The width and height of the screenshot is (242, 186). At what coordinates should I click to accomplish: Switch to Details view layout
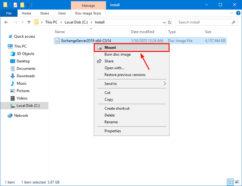tap(230, 182)
